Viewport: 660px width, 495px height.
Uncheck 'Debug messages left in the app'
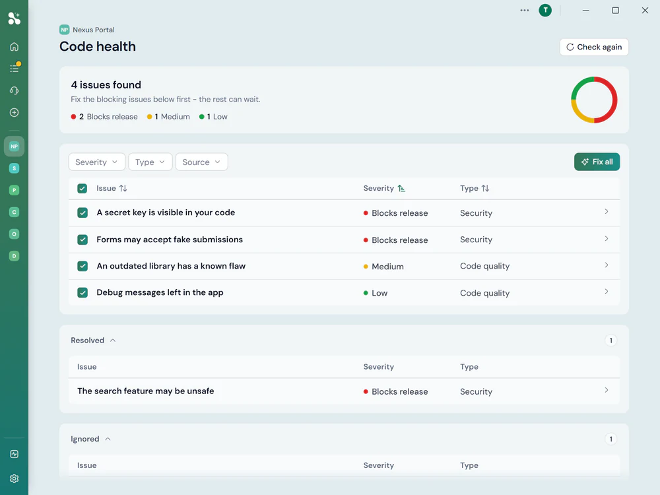[x=82, y=292]
